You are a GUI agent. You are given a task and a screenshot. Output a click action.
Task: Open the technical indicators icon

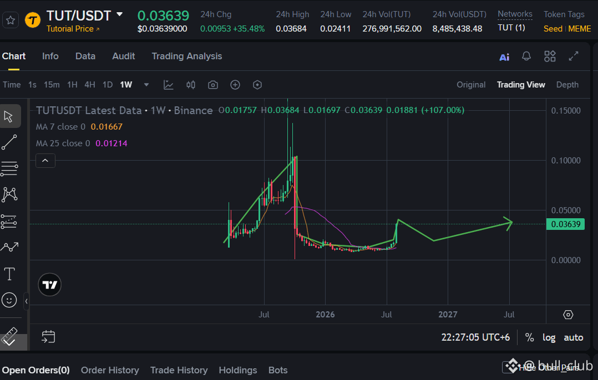[x=168, y=85]
